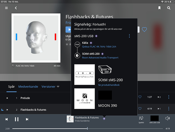Viewport: 175px width, 132px height.
Task: Open the Spelkö queue
Action: pyautogui.click(x=141, y=120)
